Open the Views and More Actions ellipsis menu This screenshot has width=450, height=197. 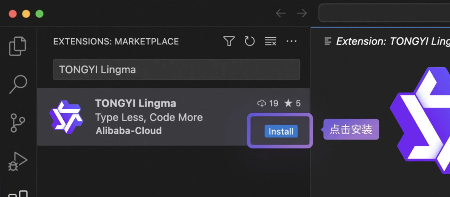point(292,41)
